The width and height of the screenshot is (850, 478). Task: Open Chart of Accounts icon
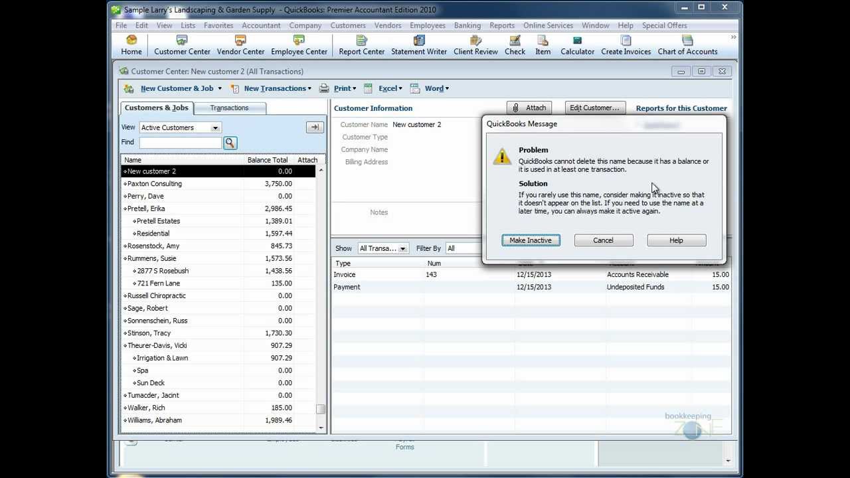click(687, 45)
